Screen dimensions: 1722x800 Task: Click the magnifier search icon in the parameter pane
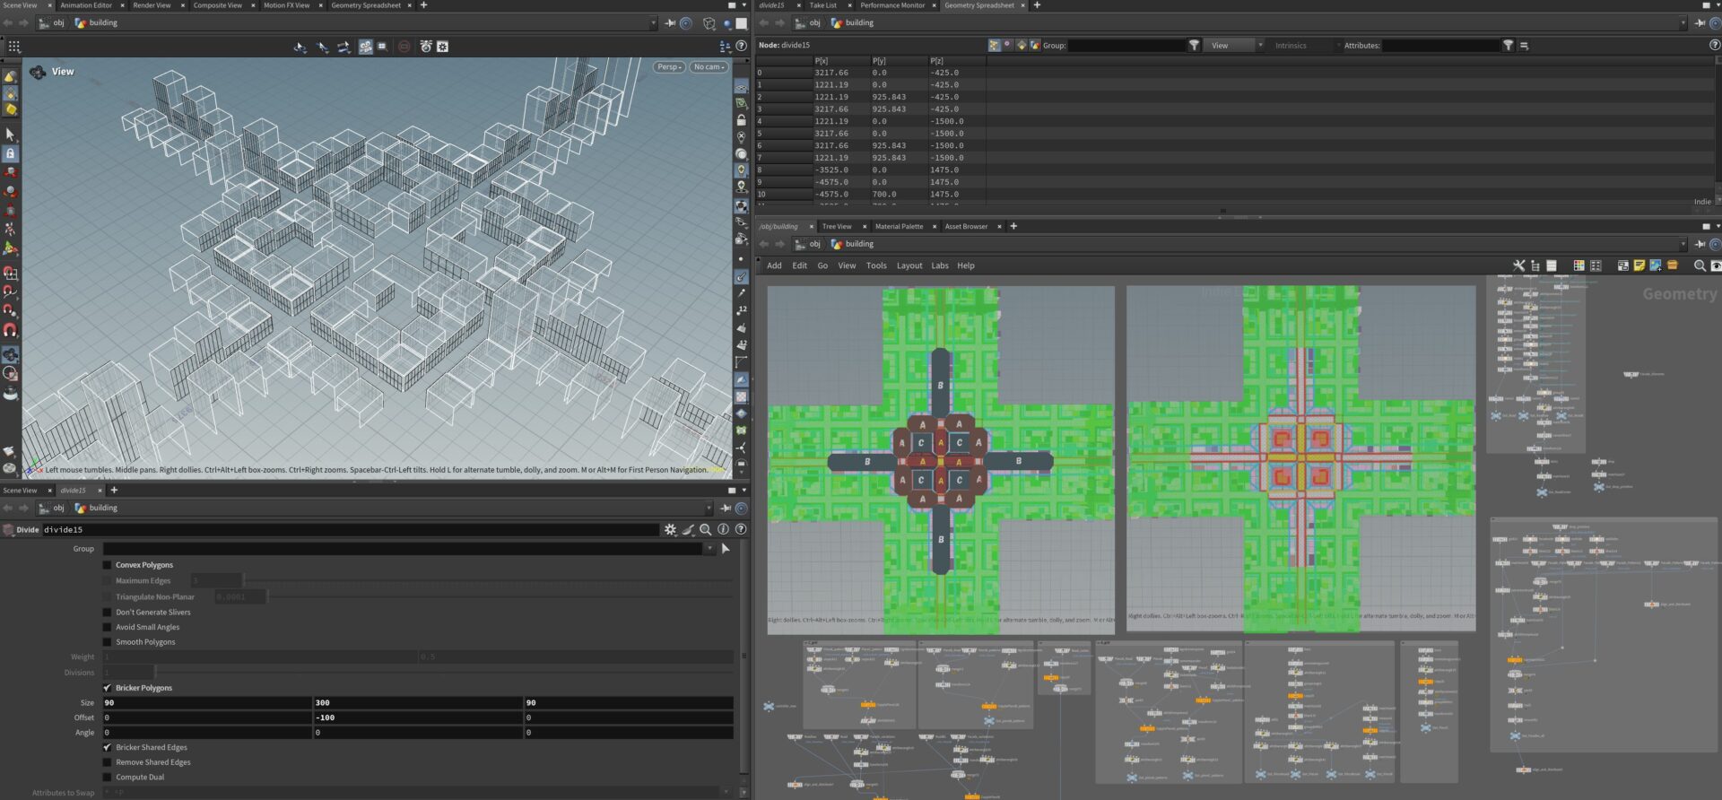coord(706,530)
